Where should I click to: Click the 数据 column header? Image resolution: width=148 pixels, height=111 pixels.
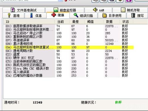coord(112,22)
